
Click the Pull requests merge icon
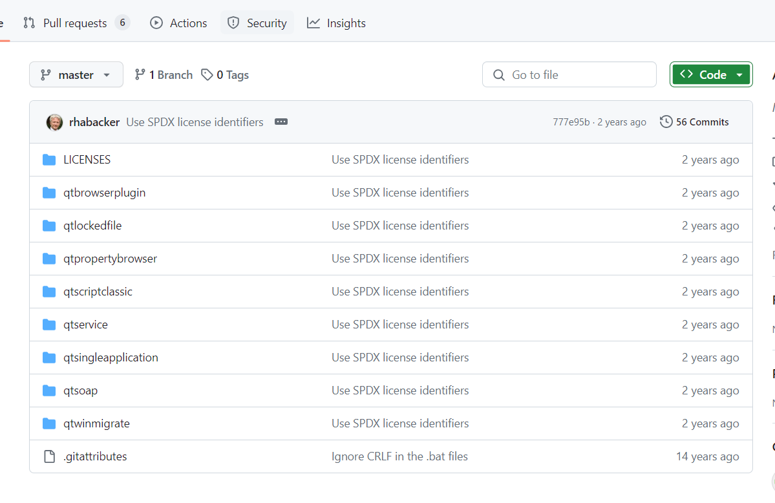[x=29, y=23]
